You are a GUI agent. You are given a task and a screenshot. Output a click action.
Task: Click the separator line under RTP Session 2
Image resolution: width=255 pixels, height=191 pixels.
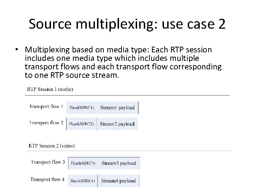click(x=128, y=151)
